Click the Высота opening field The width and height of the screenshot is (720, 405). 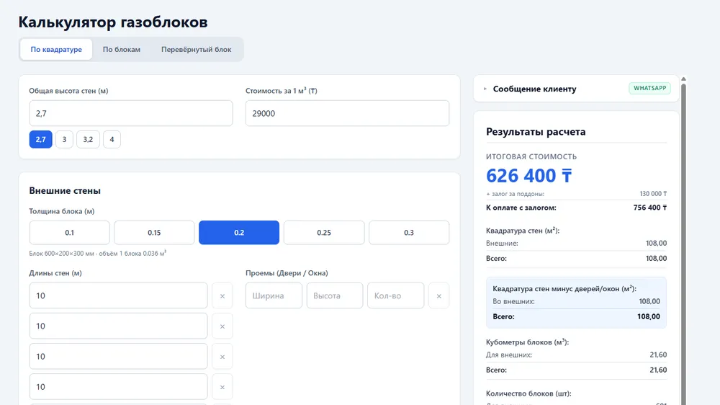point(335,295)
